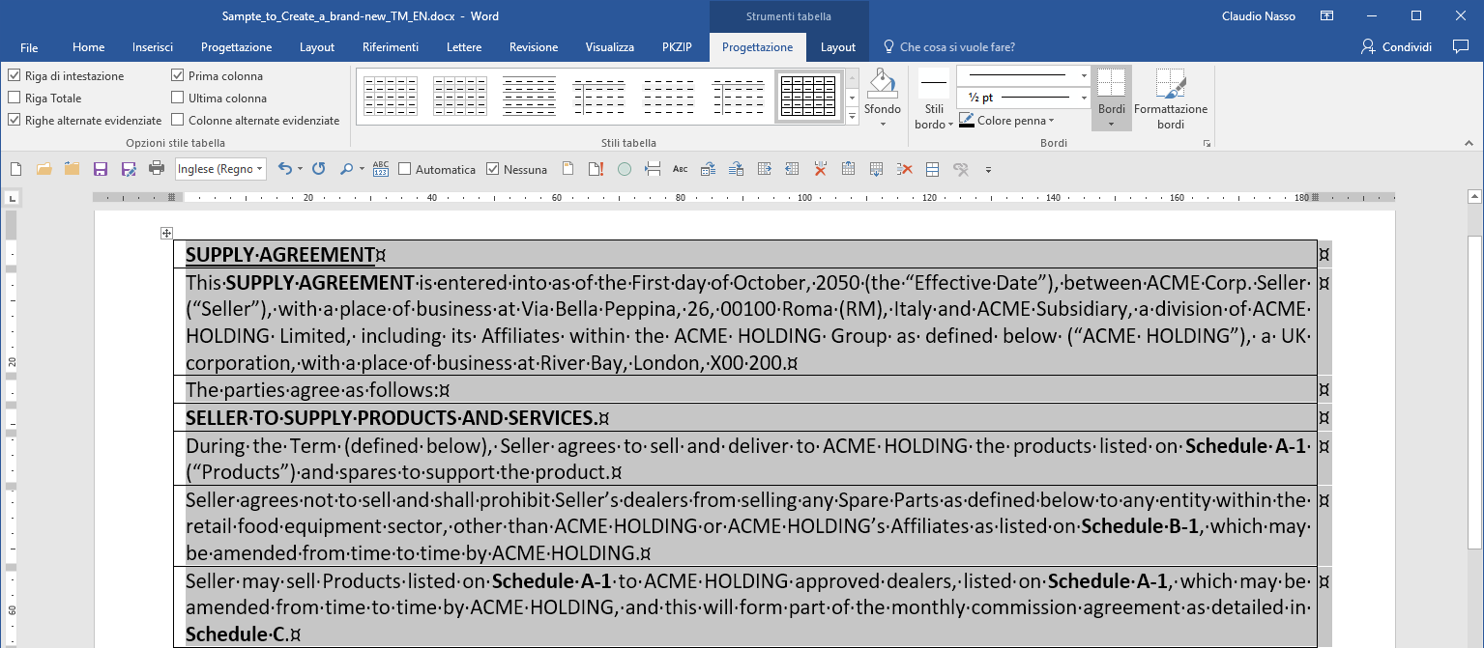1484x648 pixels.
Task: Click the split/merge cells table icon
Action: click(x=932, y=169)
